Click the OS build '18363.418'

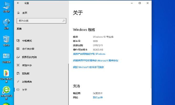(98, 50)
